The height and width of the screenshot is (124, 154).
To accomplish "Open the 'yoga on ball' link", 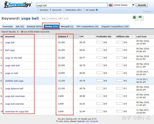I will pyautogui.click(x=12, y=73).
